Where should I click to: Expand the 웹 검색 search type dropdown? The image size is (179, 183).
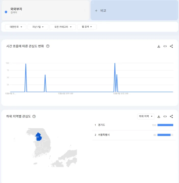coord(87,27)
